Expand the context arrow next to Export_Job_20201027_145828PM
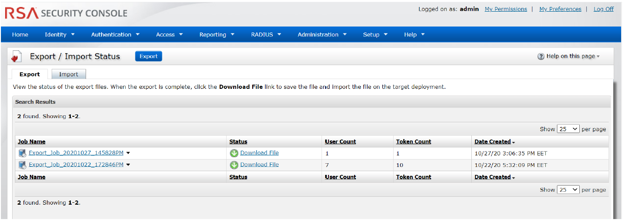Image resolution: width=623 pixels, height=220 pixels. point(128,153)
